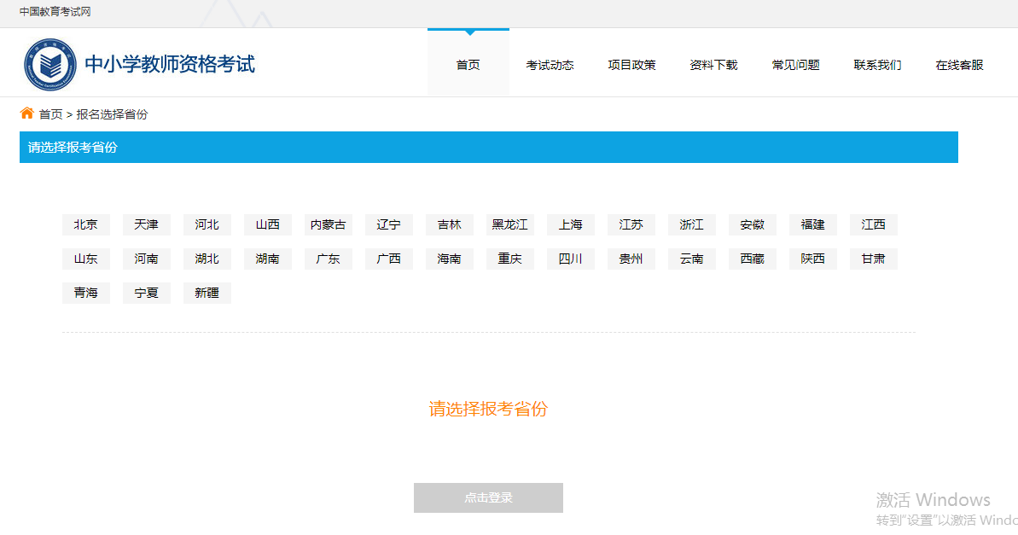The height and width of the screenshot is (535, 1018).
Task: Select 黑龙江 as the exam province
Action: 509,224
